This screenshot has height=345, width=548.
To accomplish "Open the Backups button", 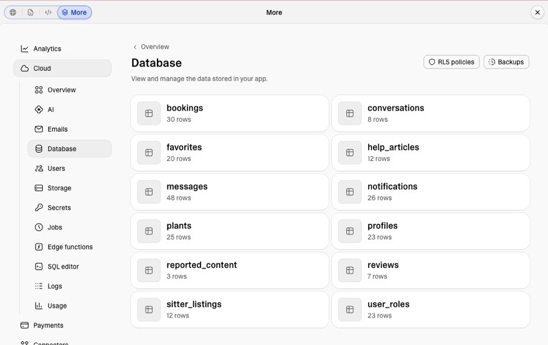I will [x=506, y=62].
